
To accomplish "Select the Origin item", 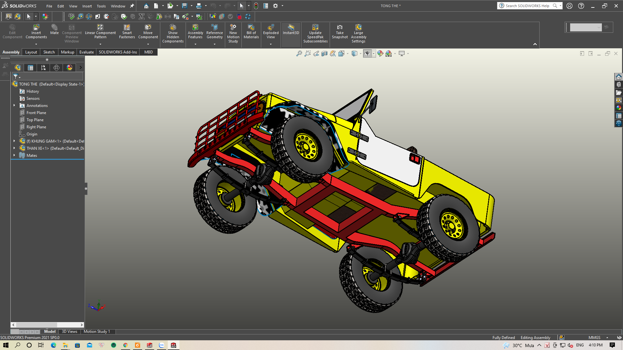I will pyautogui.click(x=32, y=134).
